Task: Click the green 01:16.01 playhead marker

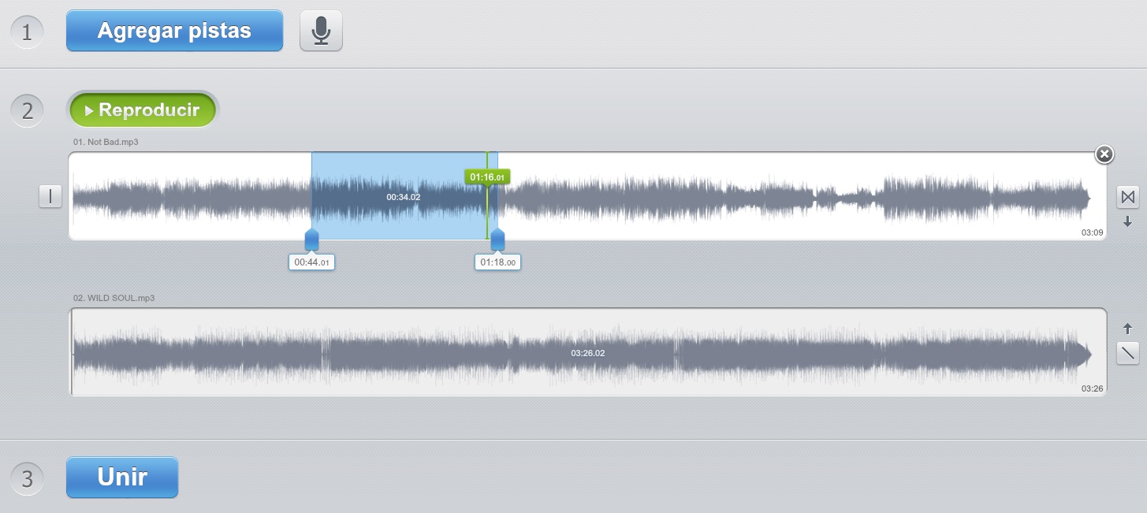Action: click(486, 177)
